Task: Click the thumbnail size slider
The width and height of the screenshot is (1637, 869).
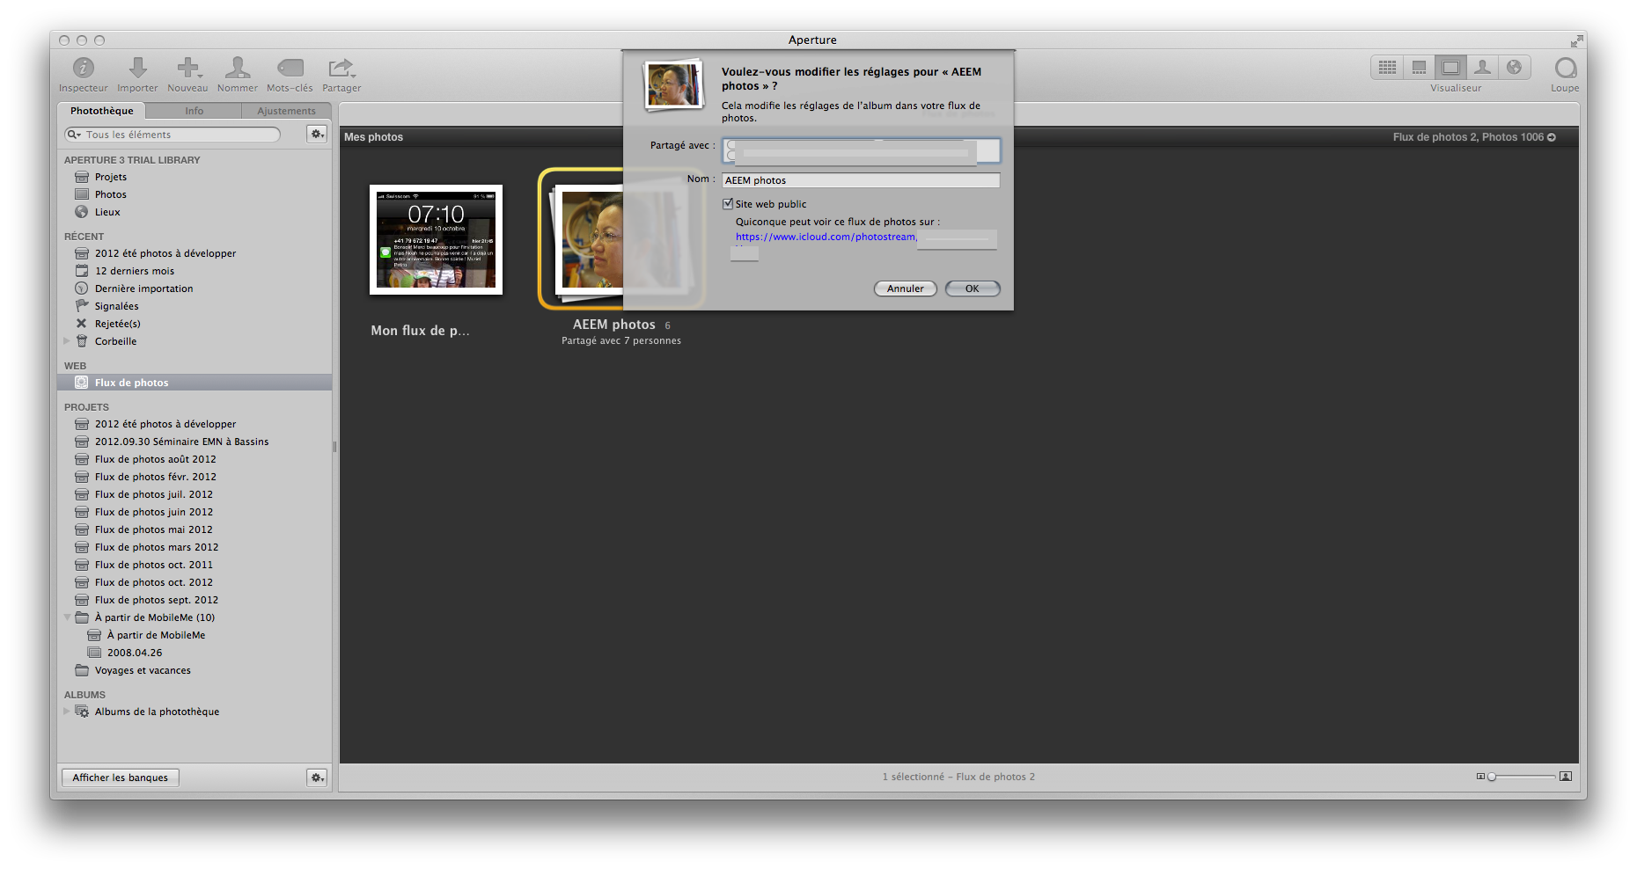Action: pos(1523,777)
